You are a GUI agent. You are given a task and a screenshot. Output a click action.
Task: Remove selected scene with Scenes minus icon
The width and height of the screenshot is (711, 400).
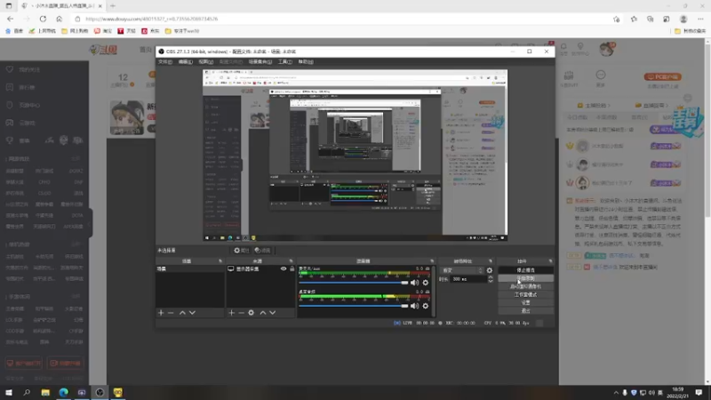click(x=171, y=313)
